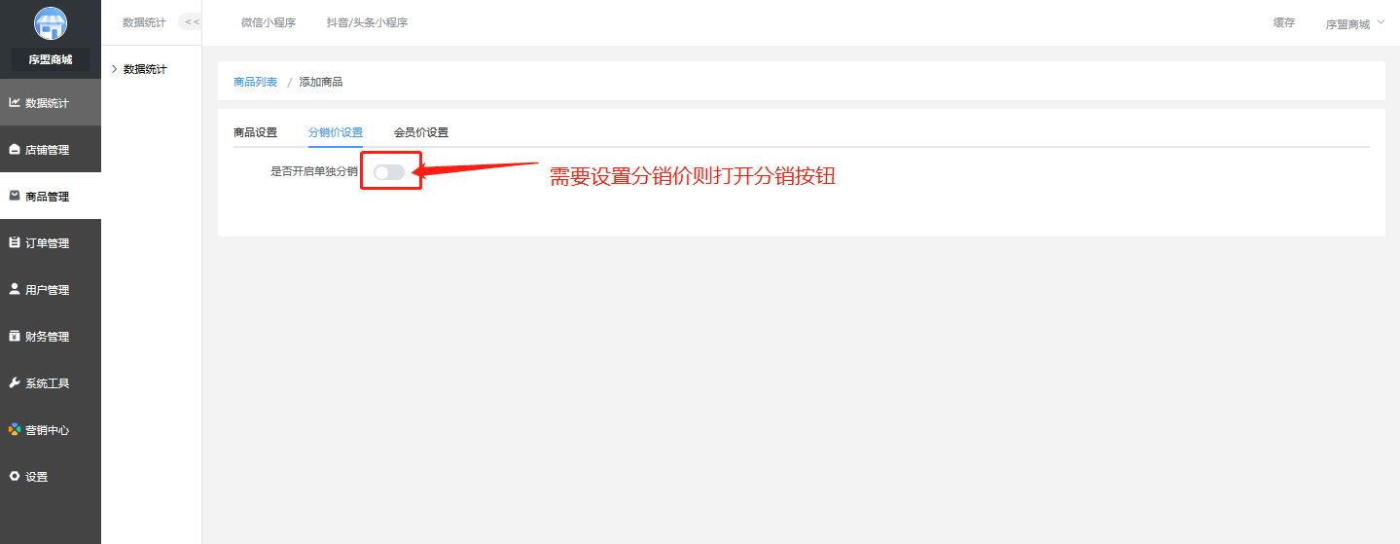The width and height of the screenshot is (1400, 544).
Task: Open 订单管理 order icon in sidebar
Action: 15,242
